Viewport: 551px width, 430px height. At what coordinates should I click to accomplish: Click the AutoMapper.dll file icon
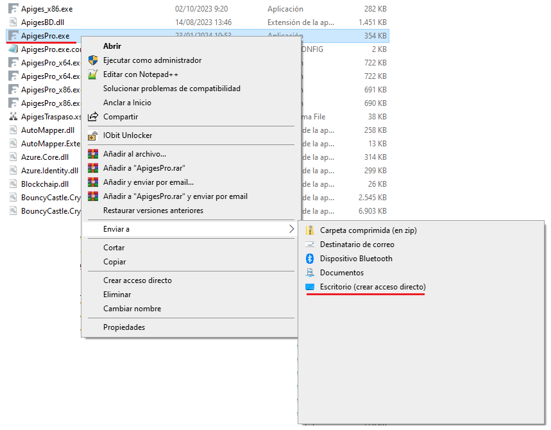[x=13, y=130]
